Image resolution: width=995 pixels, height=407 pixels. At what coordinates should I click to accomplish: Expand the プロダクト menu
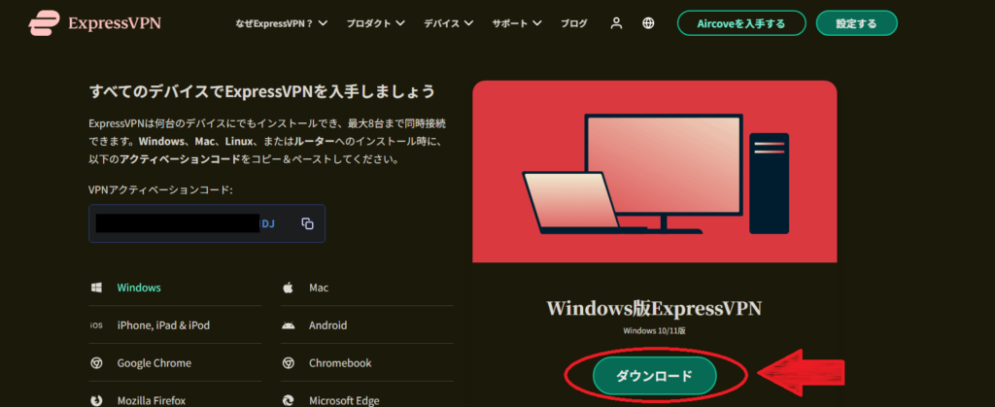point(375,23)
